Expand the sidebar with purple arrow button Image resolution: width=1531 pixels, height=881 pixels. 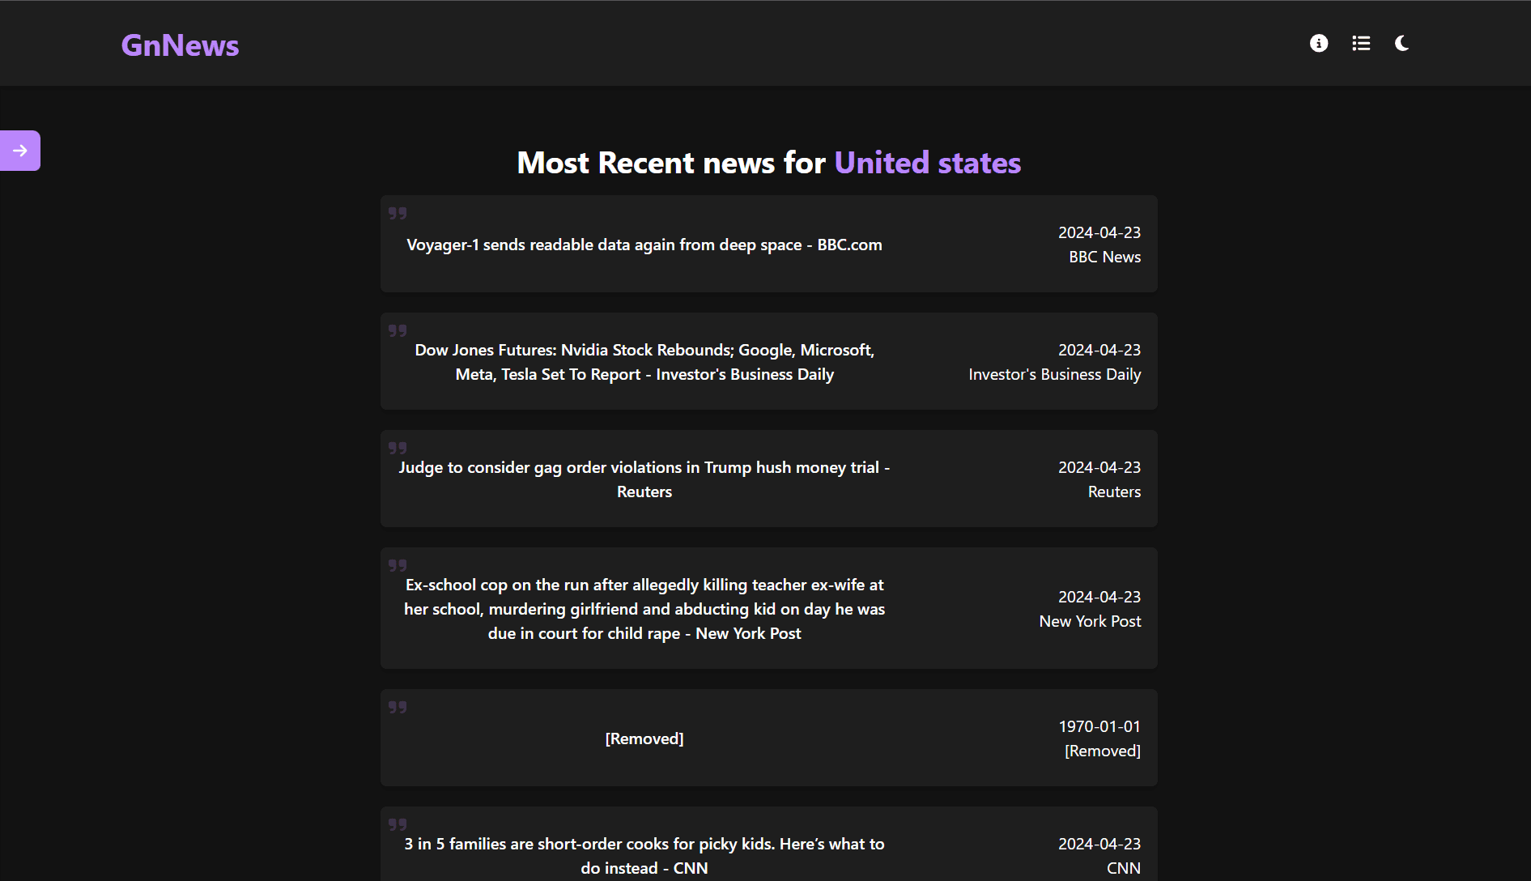pos(20,151)
